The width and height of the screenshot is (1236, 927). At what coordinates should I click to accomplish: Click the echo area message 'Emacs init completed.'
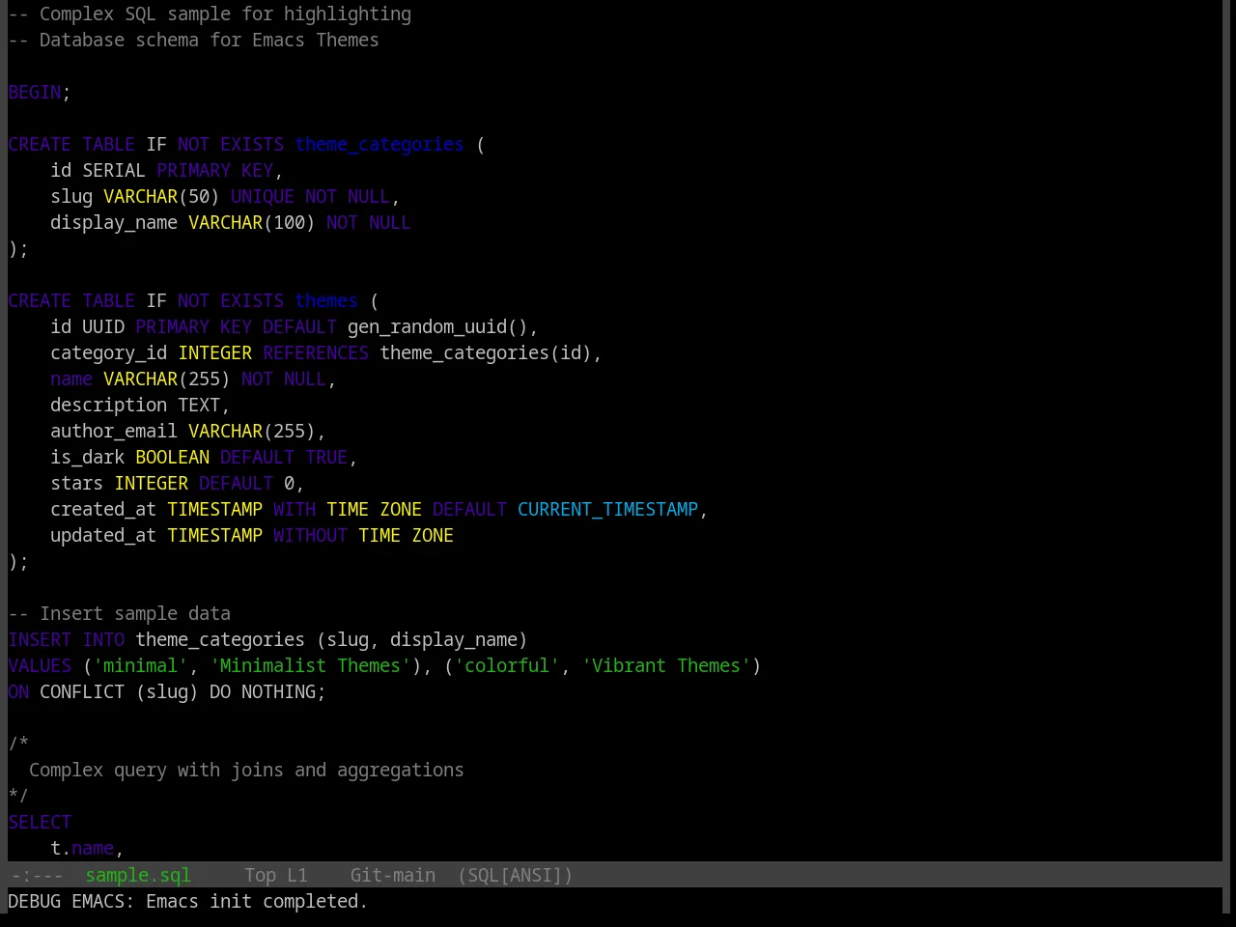pyautogui.click(x=257, y=901)
